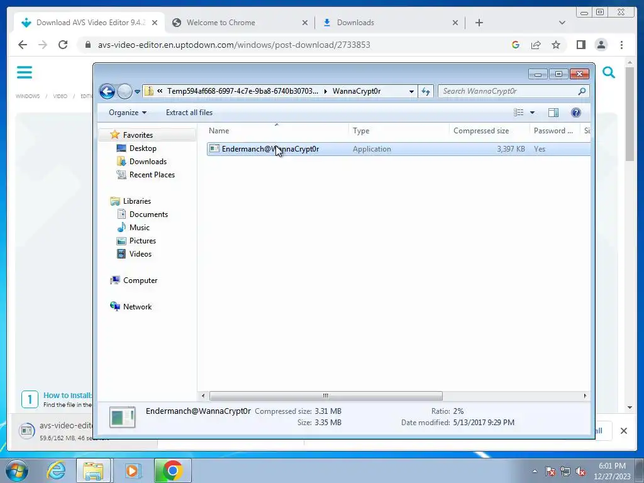Click the WannaCrypt0r breadcrumb in address bar
Image resolution: width=644 pixels, height=483 pixels.
point(357,91)
